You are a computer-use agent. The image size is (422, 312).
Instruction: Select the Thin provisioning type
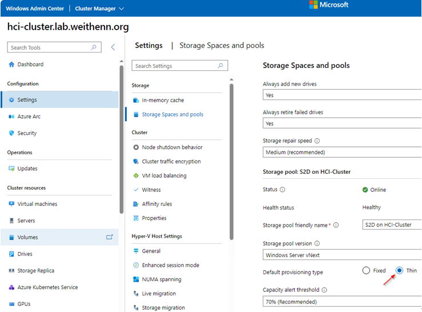(399, 270)
